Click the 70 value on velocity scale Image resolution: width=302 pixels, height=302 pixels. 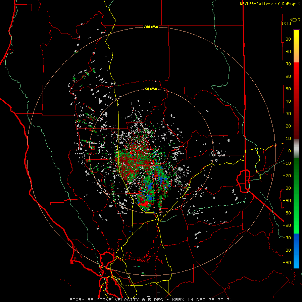click(x=288, y=64)
